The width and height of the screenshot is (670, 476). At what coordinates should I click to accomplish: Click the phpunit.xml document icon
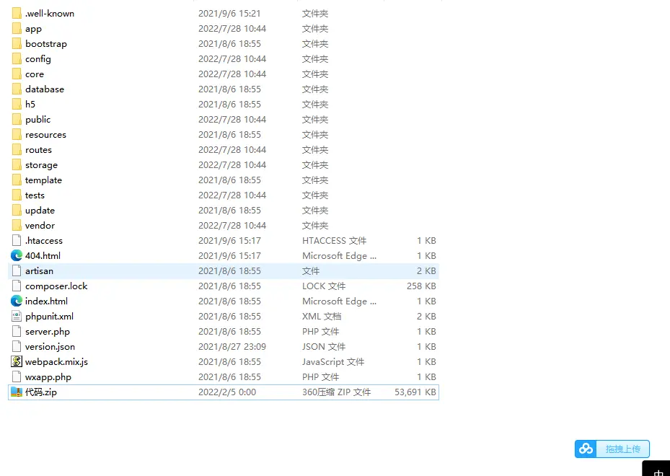pos(17,316)
